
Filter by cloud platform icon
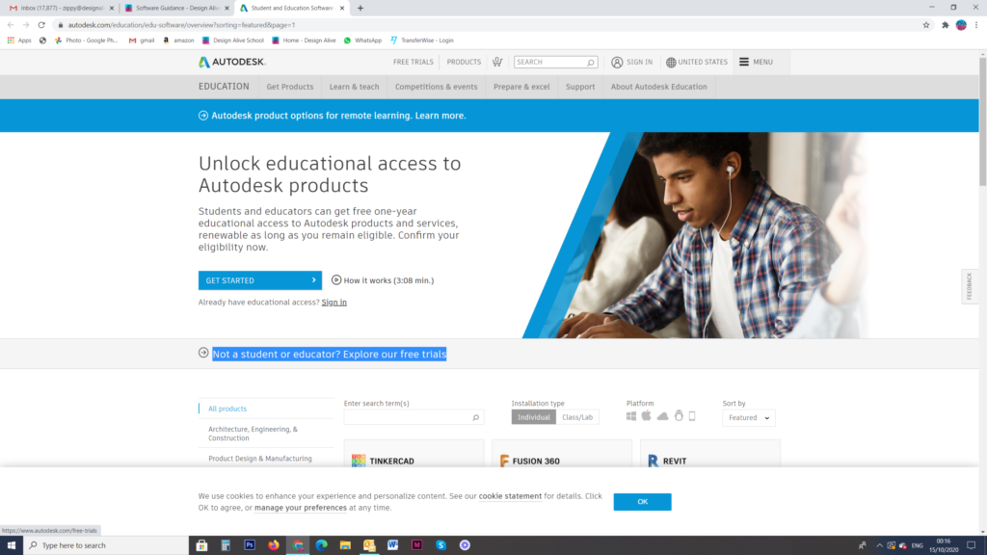pos(663,416)
